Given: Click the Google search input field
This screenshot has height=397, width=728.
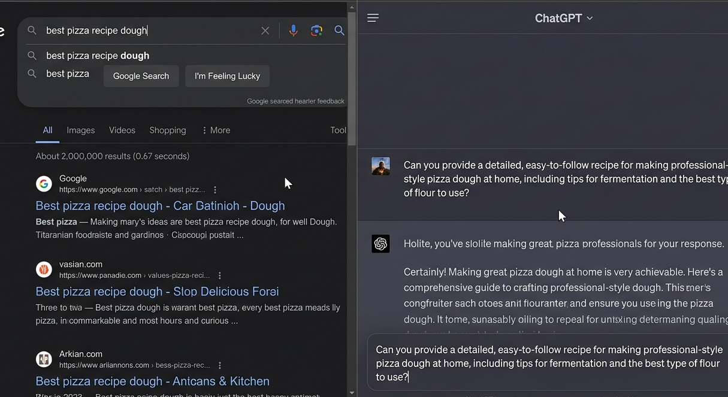Looking at the screenshot, I should (x=150, y=31).
